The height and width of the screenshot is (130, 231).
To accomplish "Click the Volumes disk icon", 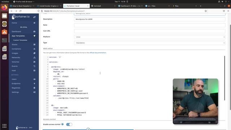I will (34, 62).
